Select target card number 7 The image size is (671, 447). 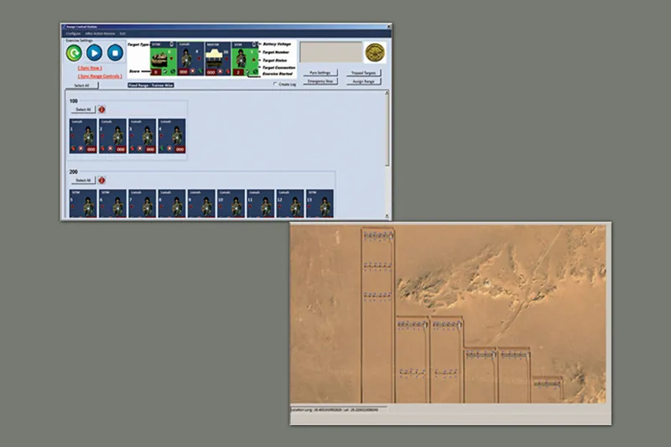pyautogui.click(x=142, y=204)
